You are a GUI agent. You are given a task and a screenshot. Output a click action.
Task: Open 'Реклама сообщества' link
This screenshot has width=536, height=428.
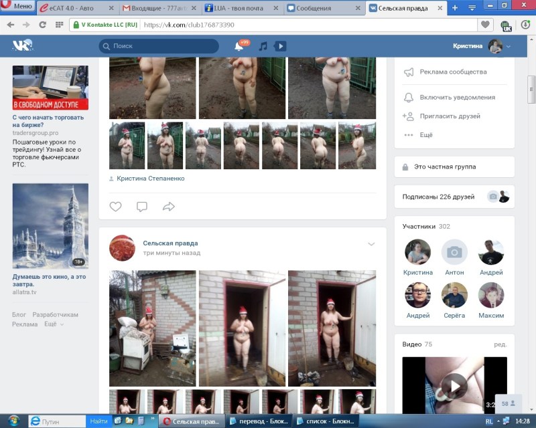(453, 72)
